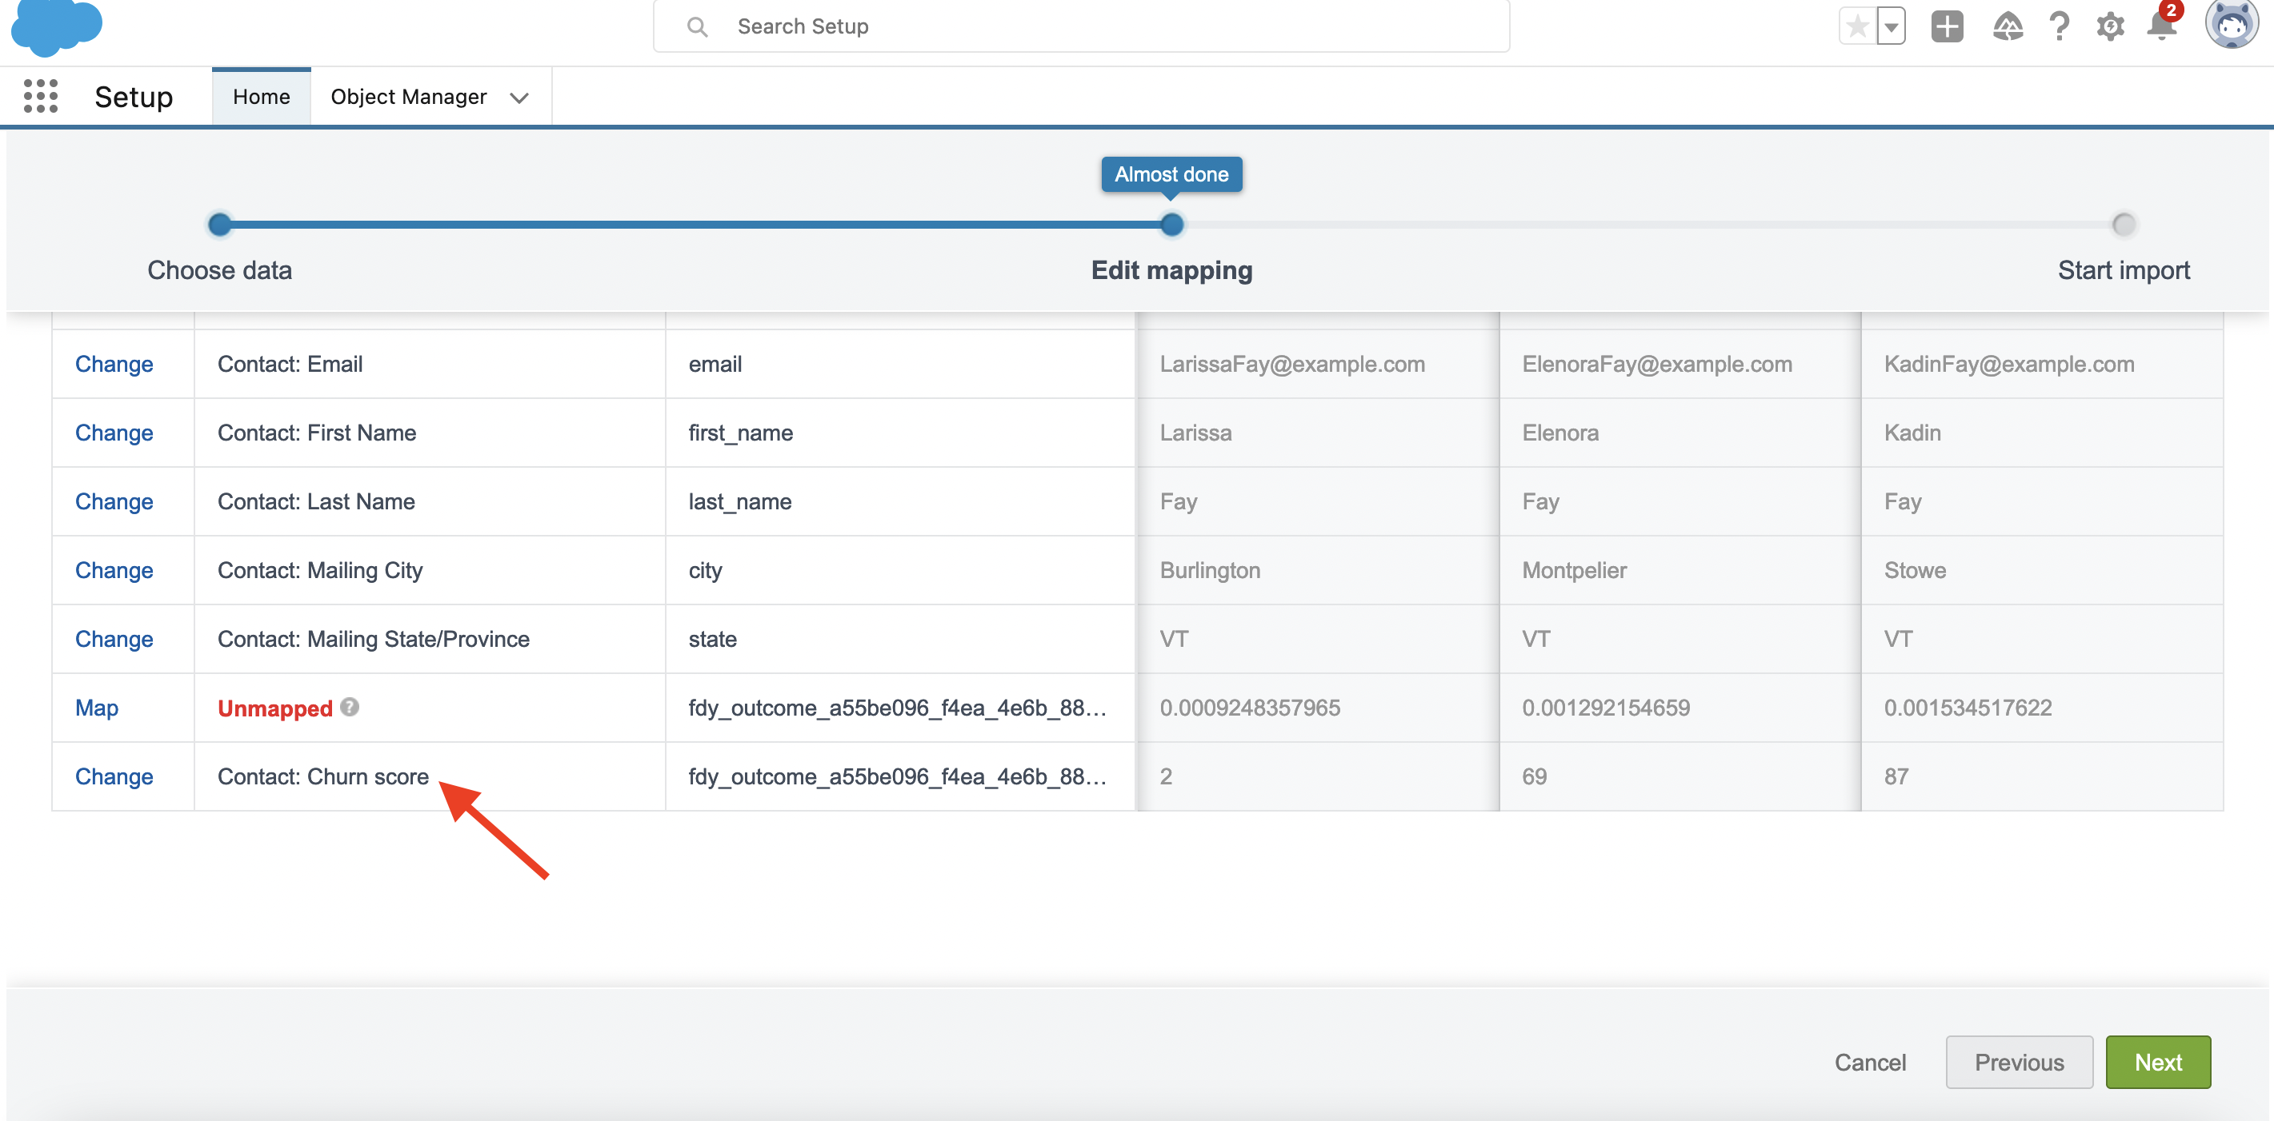
Task: Click the state CSV header cell
Action: point(899,639)
